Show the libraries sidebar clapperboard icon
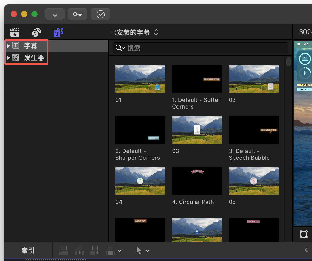The height and width of the screenshot is (261, 312). pos(15,32)
